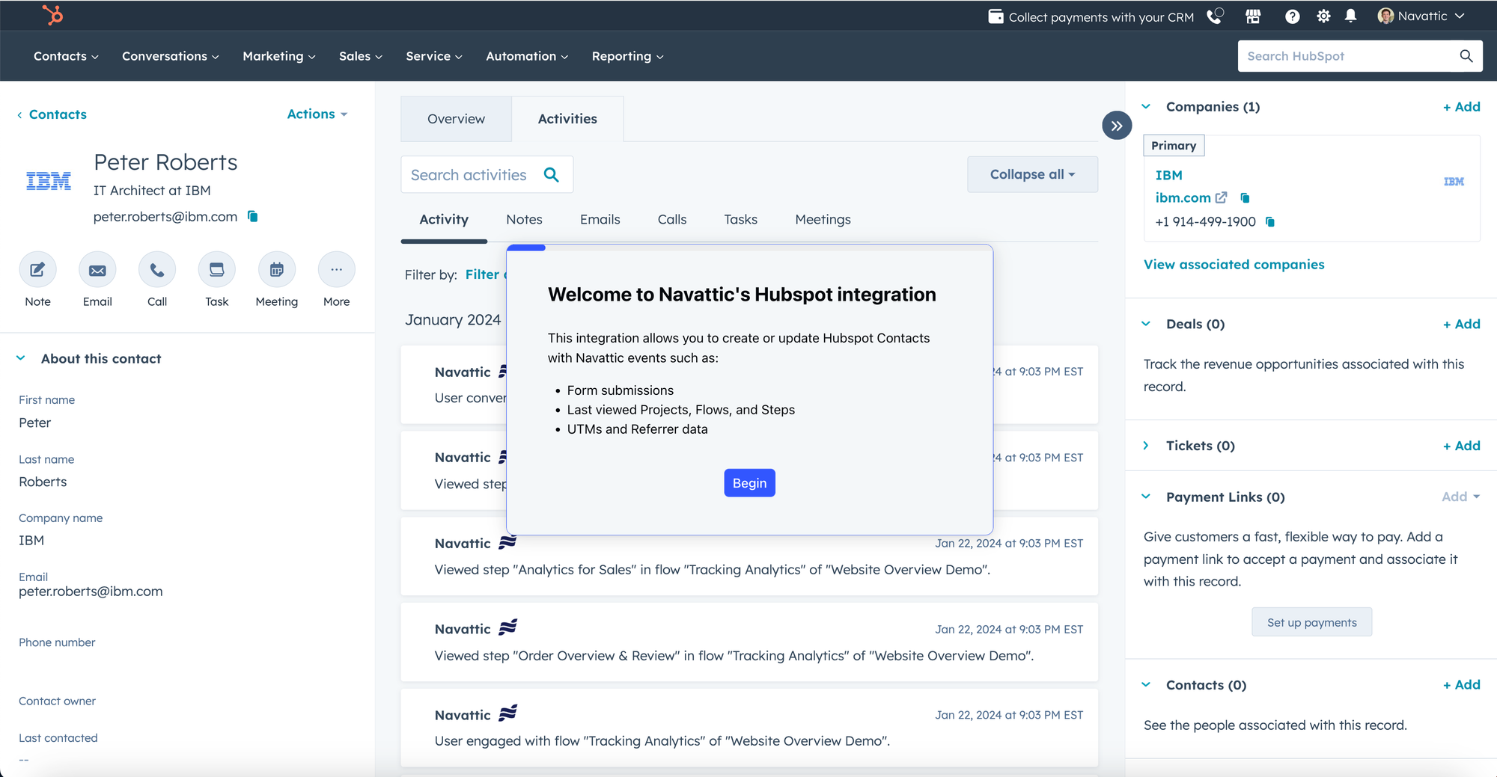Switch to the Activities tab
This screenshot has width=1497, height=777.
click(x=567, y=119)
